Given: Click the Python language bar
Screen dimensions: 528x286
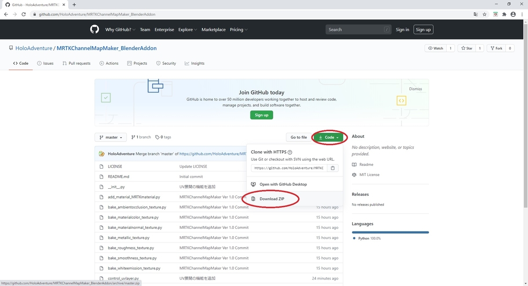Looking at the screenshot, I should [x=390, y=232].
